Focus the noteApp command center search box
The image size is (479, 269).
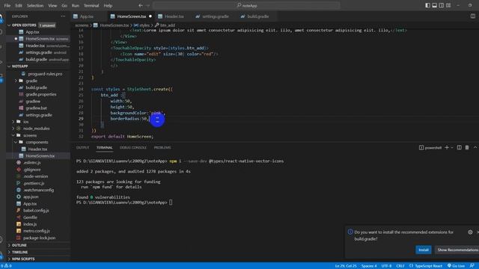(x=246, y=5)
